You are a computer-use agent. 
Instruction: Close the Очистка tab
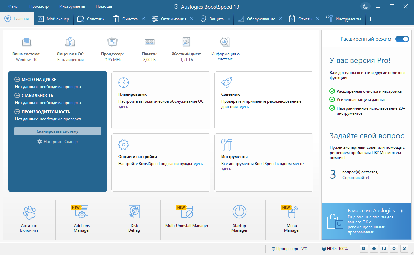point(143,19)
